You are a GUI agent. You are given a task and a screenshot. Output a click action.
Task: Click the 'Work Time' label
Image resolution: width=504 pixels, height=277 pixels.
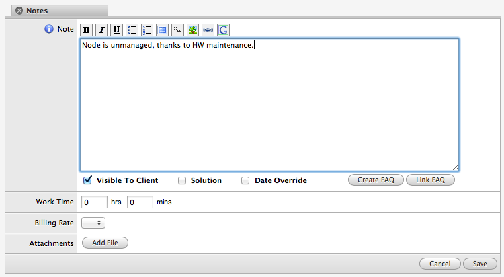click(x=55, y=202)
